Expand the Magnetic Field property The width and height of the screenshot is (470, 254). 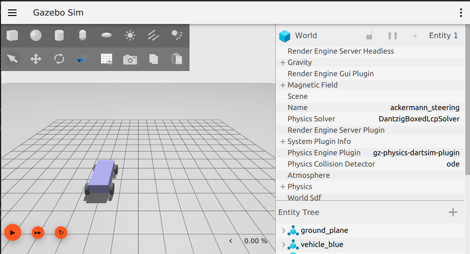tap(282, 85)
